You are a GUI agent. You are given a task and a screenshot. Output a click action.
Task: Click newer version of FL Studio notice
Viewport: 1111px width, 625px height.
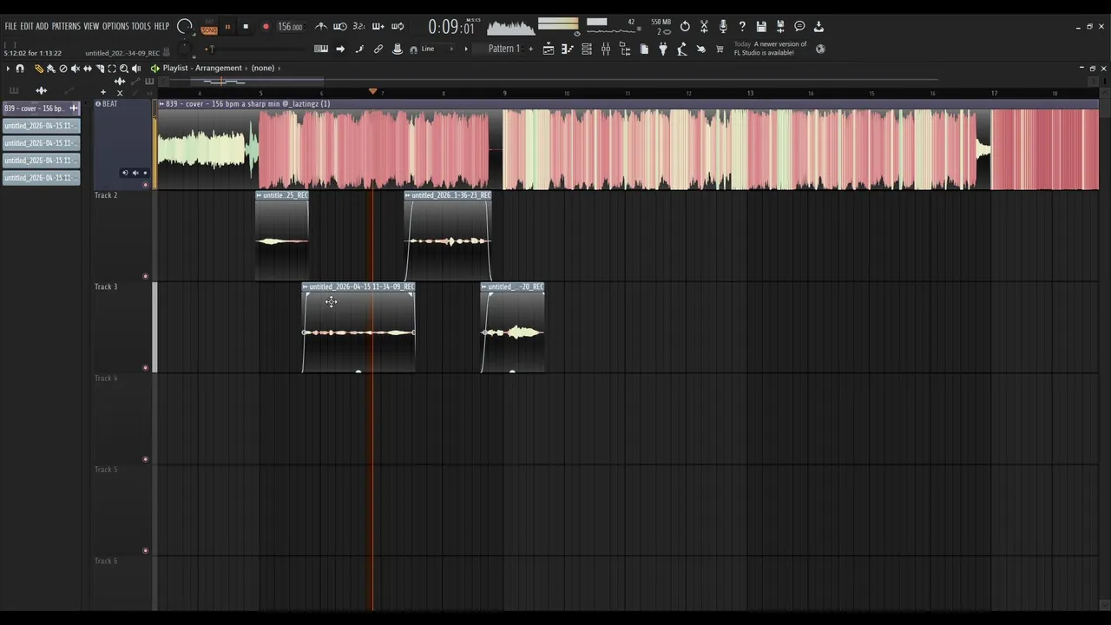771,49
